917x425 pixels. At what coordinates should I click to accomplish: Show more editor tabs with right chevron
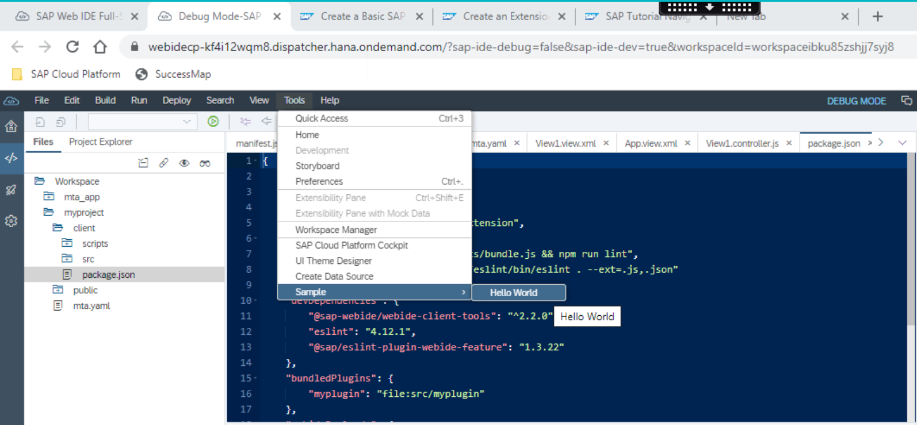pyautogui.click(x=881, y=143)
